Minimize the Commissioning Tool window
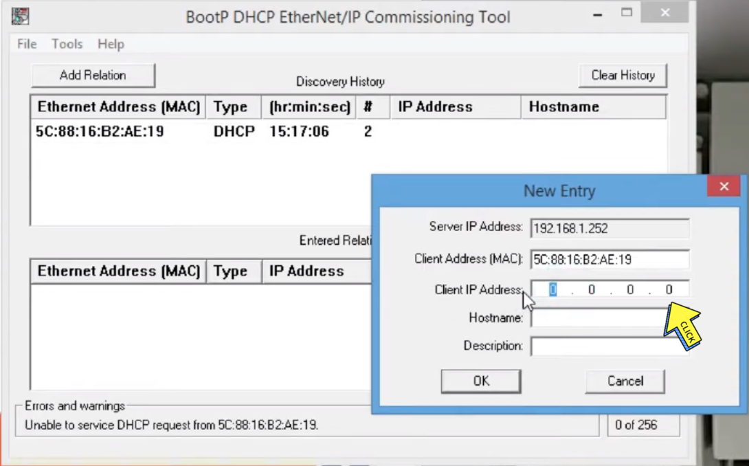 [x=597, y=14]
